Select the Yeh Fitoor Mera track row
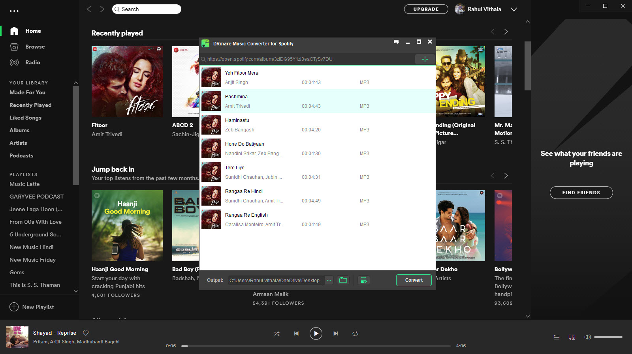 pos(318,77)
